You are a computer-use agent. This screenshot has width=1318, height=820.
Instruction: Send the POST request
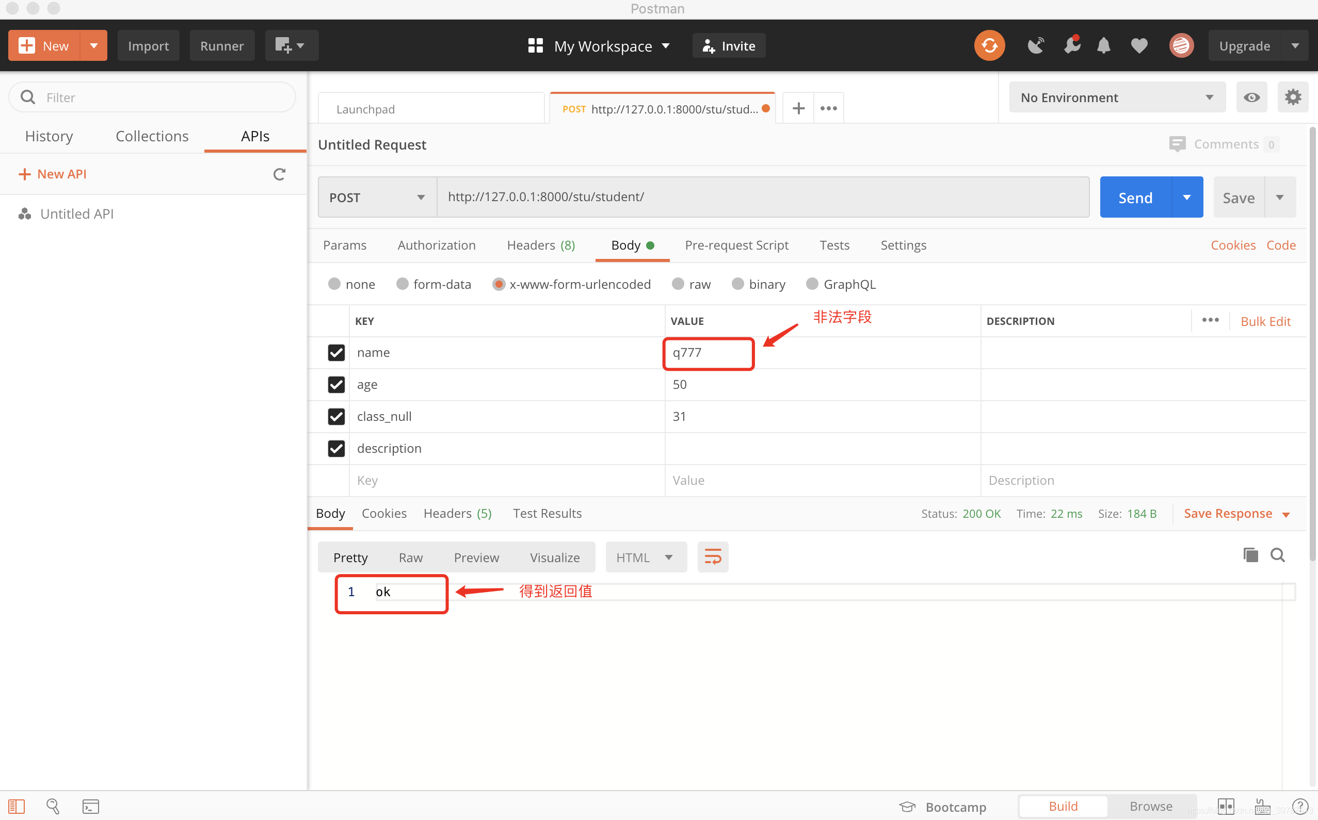pos(1135,197)
